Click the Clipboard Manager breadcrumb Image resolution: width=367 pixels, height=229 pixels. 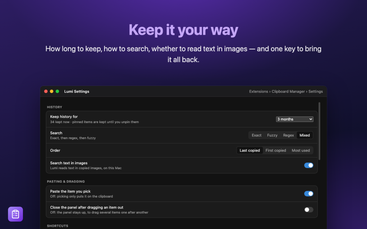point(288,92)
